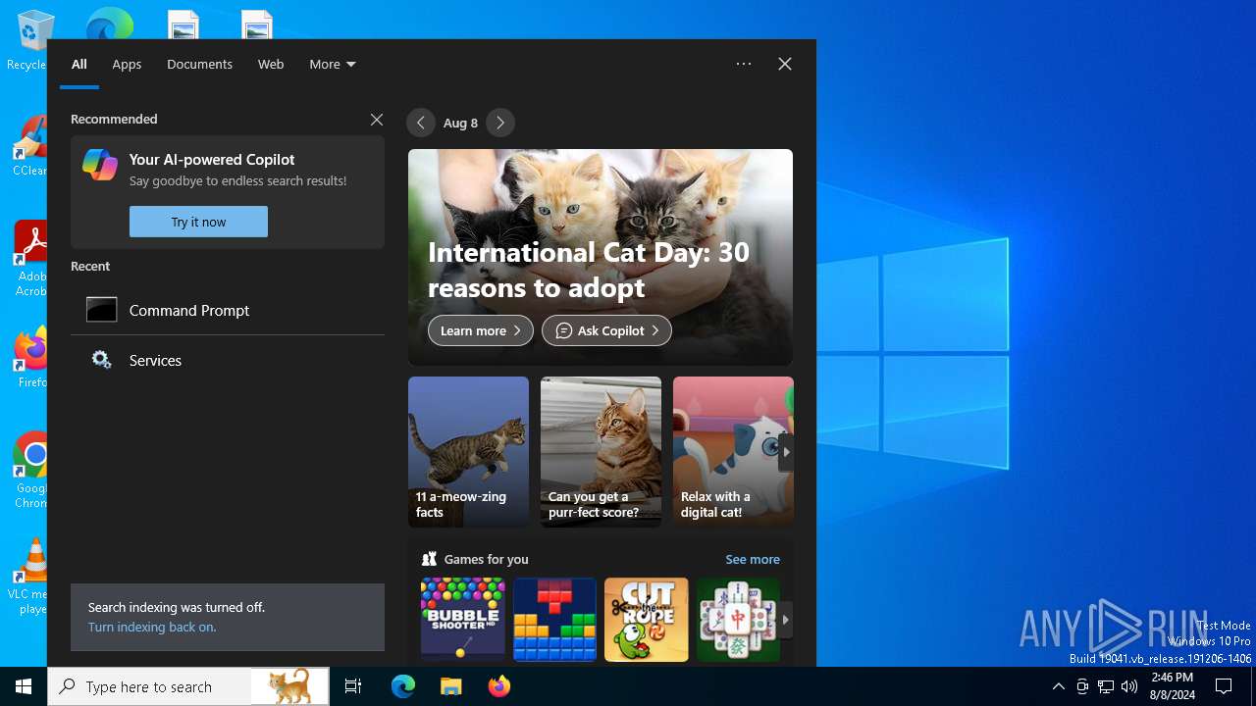Screen dimensions: 1256x706
Task: Open the network status tray icon
Action: pos(1106,686)
